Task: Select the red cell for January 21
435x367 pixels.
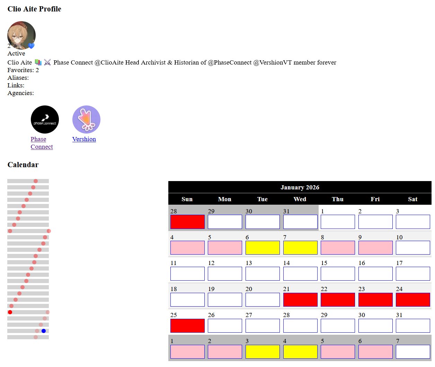Action: pyautogui.click(x=300, y=300)
